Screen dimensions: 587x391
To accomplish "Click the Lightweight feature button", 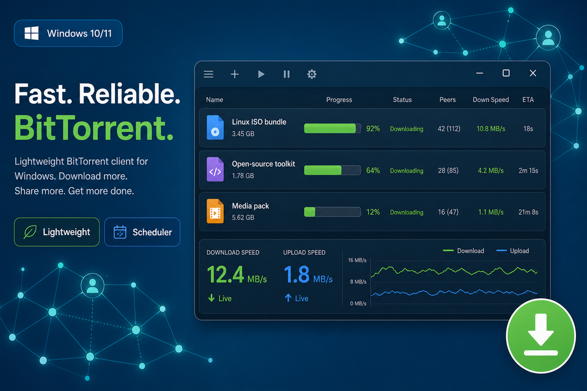I will (57, 232).
